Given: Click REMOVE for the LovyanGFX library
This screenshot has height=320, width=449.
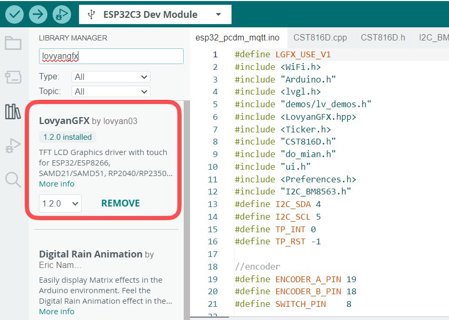Looking at the screenshot, I should click(x=121, y=203).
